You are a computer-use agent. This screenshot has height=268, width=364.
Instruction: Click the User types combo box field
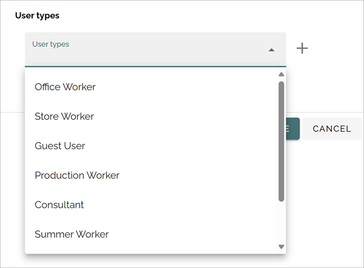[x=155, y=50]
